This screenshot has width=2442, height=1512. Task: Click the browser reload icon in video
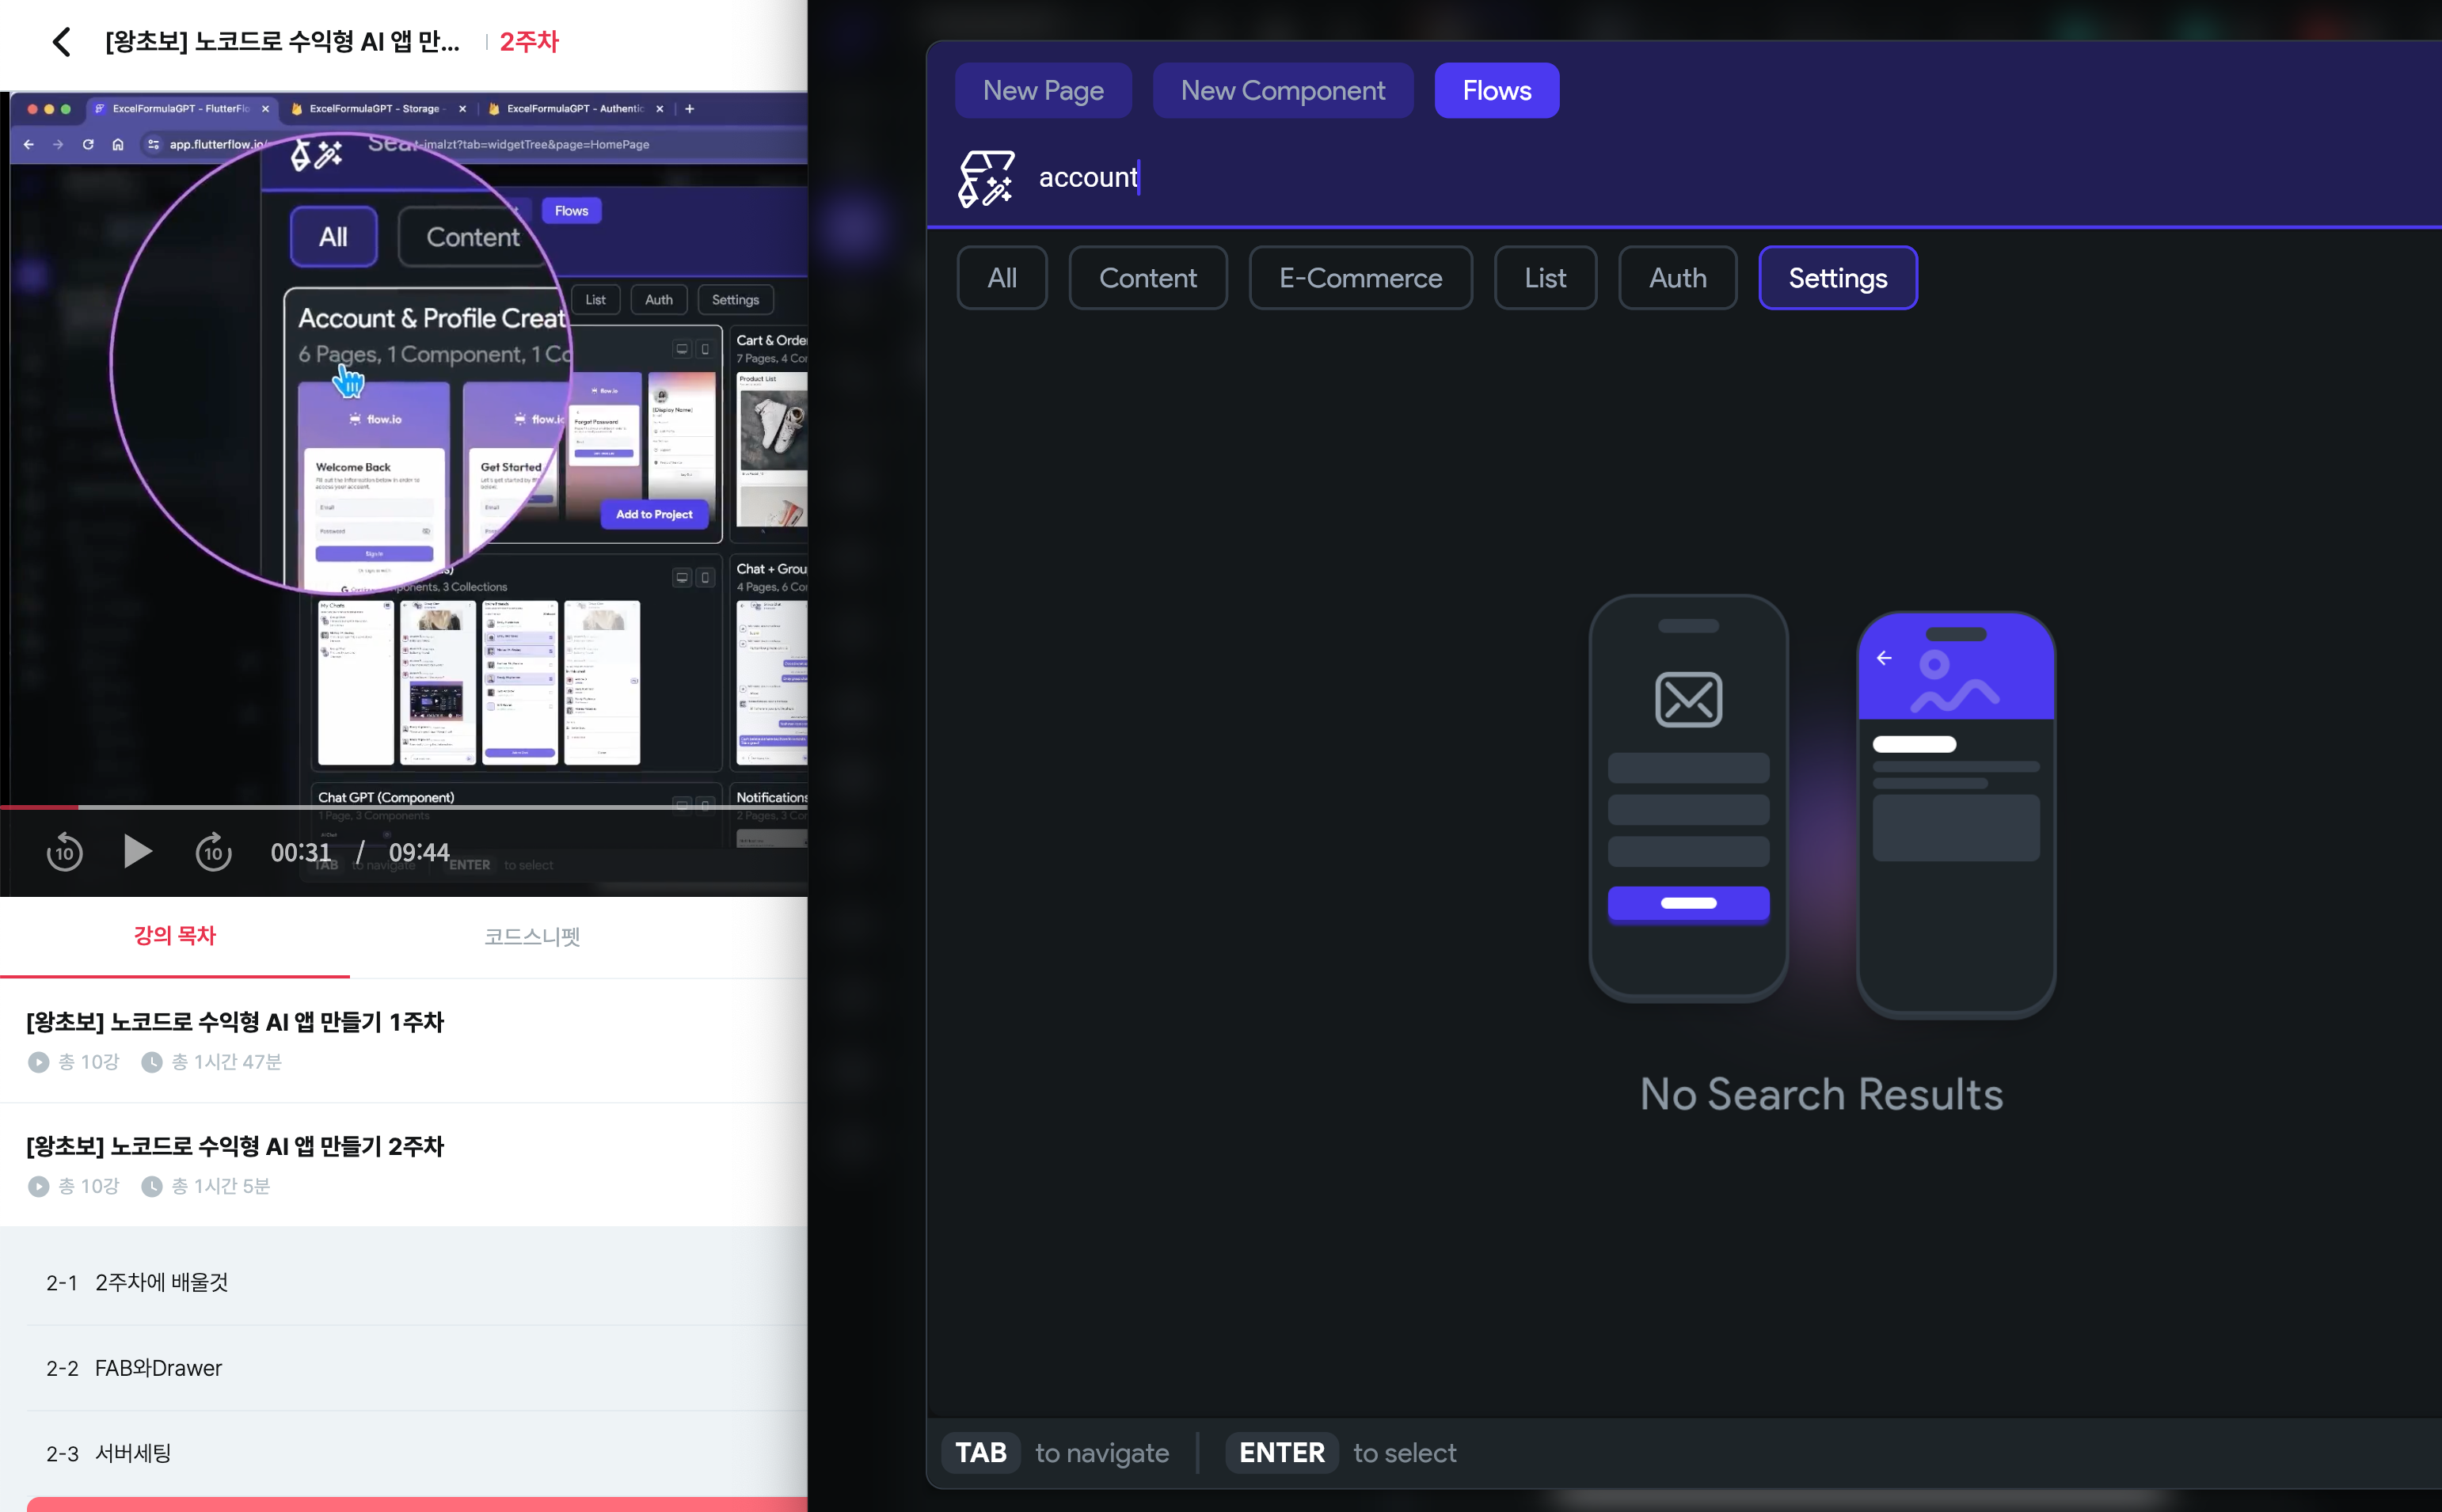click(88, 144)
